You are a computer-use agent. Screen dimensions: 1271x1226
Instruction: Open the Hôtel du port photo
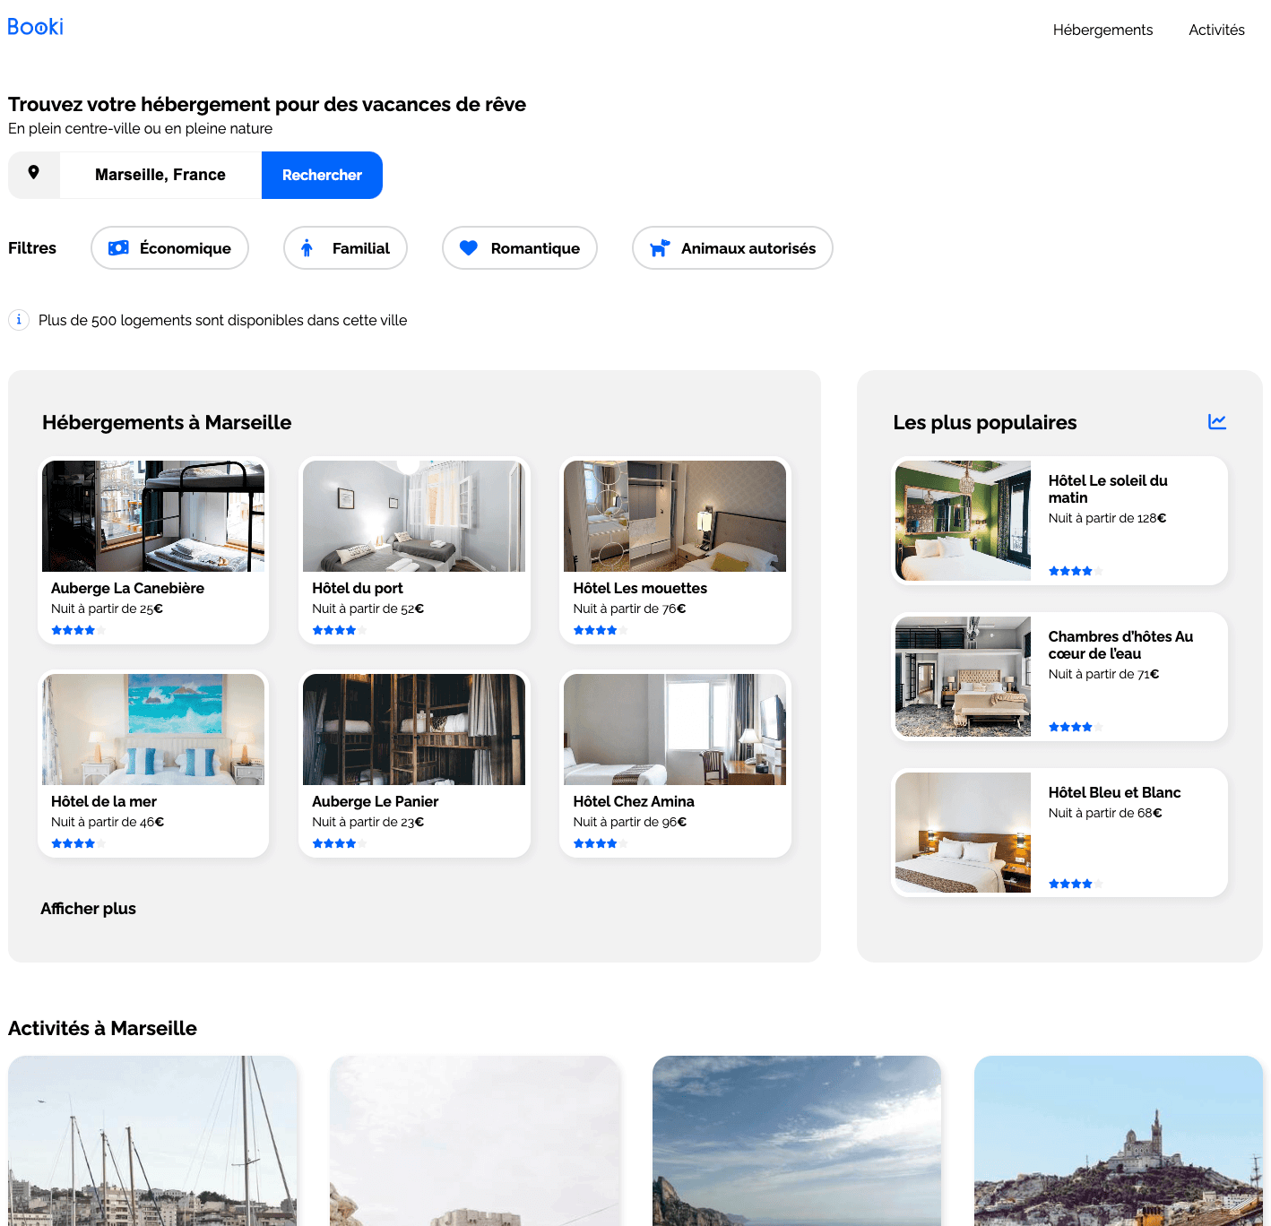click(414, 516)
